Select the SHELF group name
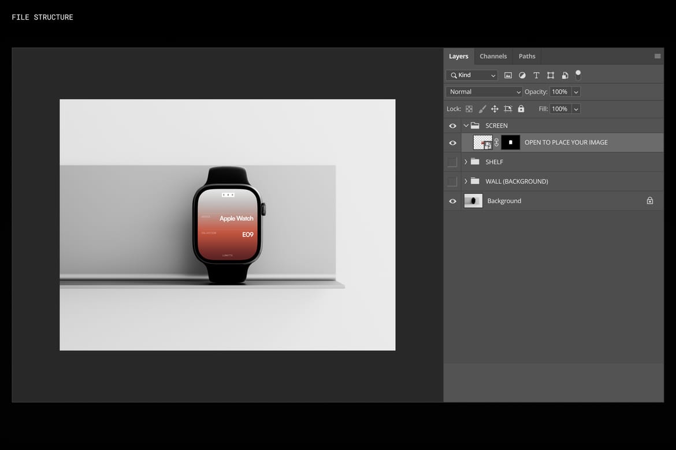This screenshot has width=676, height=450. click(x=494, y=162)
